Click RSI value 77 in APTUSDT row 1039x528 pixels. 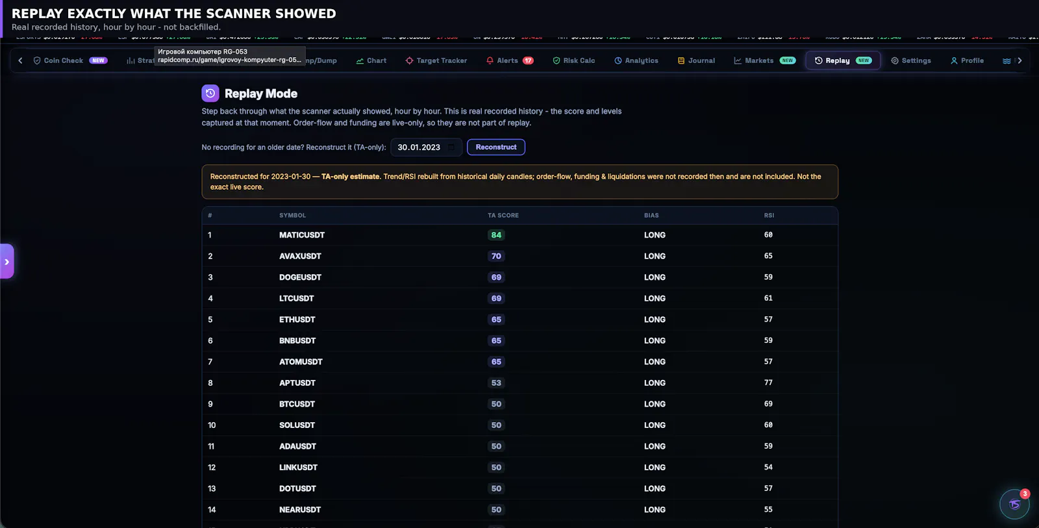coord(768,383)
